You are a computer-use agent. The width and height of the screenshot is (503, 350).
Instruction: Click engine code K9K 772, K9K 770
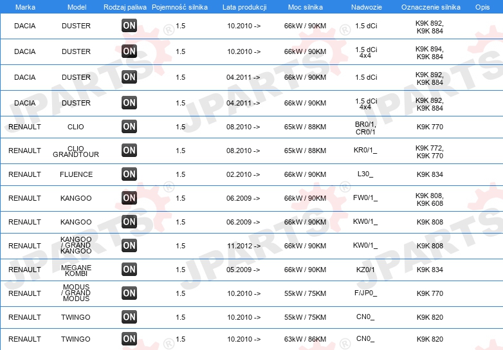pyautogui.click(x=430, y=152)
